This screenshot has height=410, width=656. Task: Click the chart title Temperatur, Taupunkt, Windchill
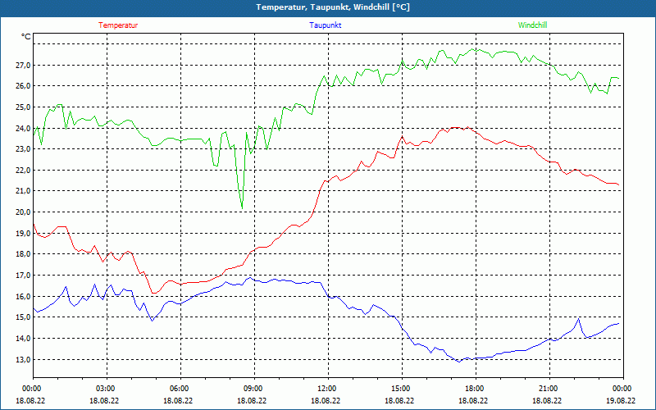[x=333, y=7]
